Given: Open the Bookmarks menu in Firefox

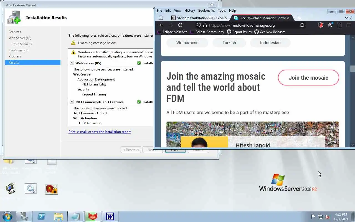Looking at the screenshot, I should point(206,11).
